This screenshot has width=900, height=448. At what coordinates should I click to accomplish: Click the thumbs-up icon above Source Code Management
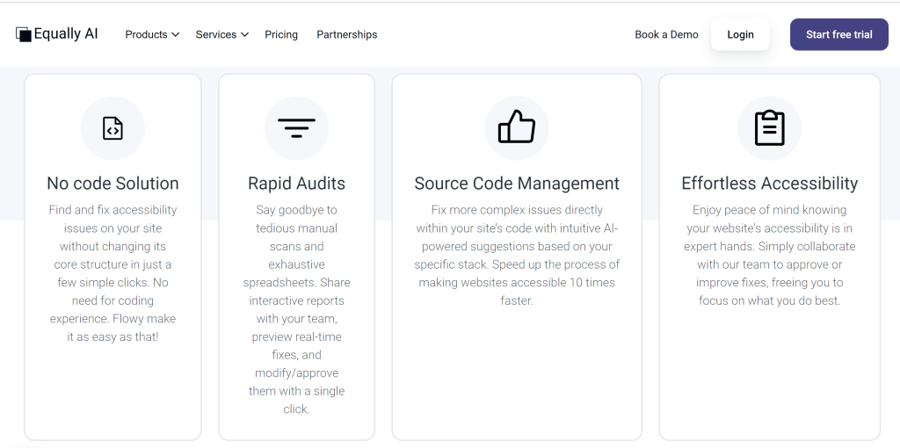(x=517, y=126)
